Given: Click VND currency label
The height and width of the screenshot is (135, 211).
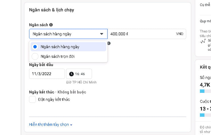Looking at the screenshot, I should point(180,34).
